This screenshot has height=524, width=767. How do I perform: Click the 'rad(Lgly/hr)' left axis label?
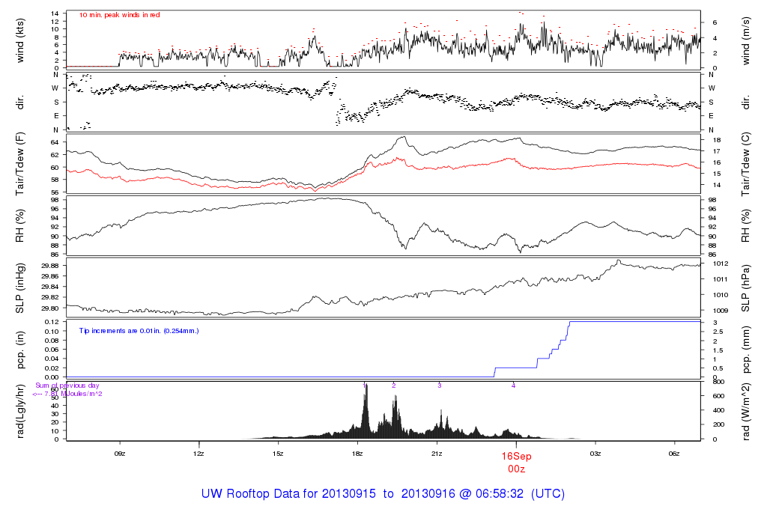tap(20, 411)
